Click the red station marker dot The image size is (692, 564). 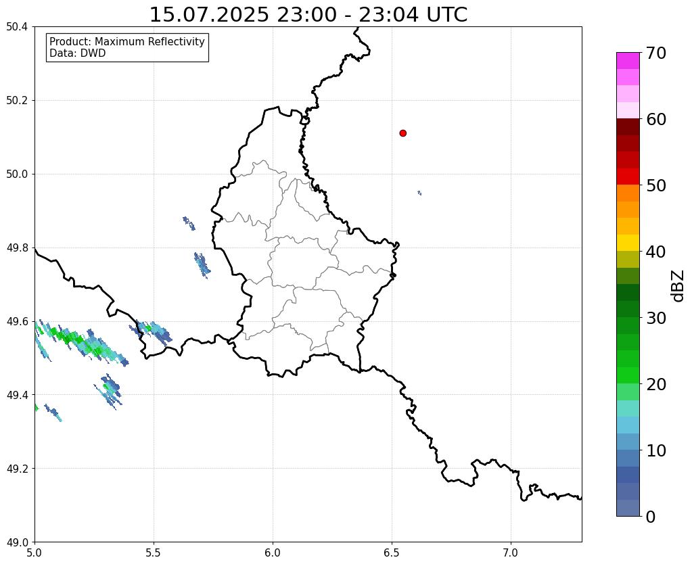(402, 133)
